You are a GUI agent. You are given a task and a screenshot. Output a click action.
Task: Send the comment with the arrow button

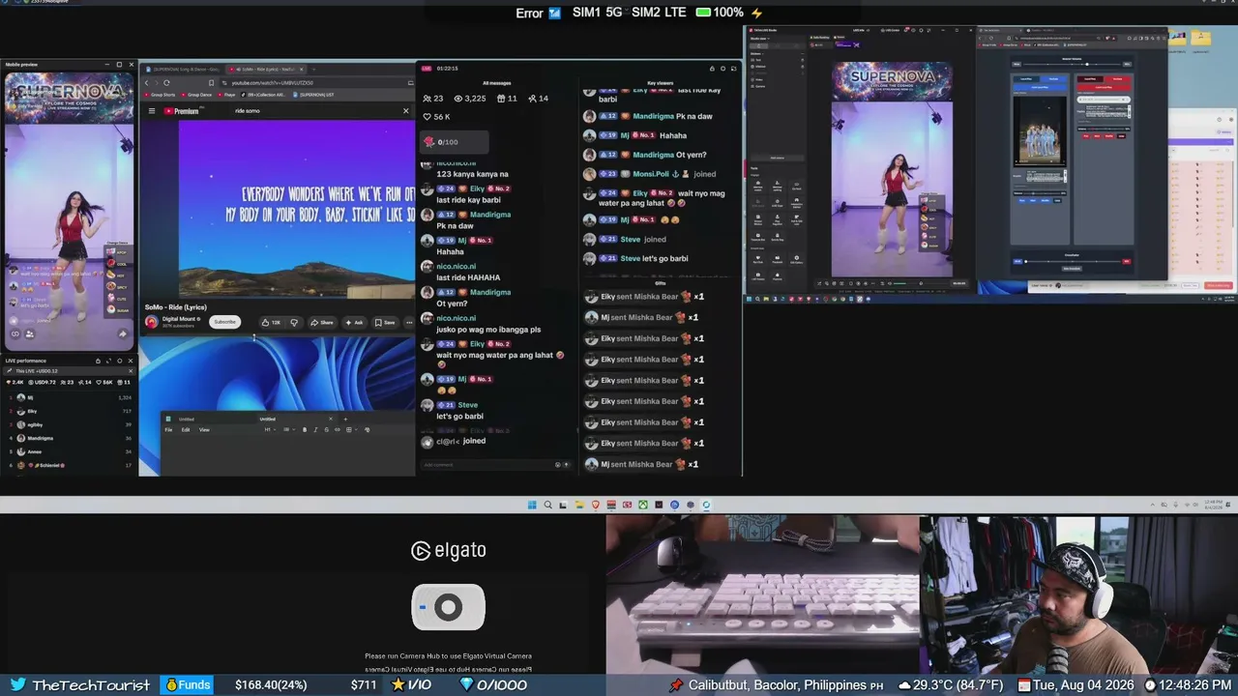(566, 465)
